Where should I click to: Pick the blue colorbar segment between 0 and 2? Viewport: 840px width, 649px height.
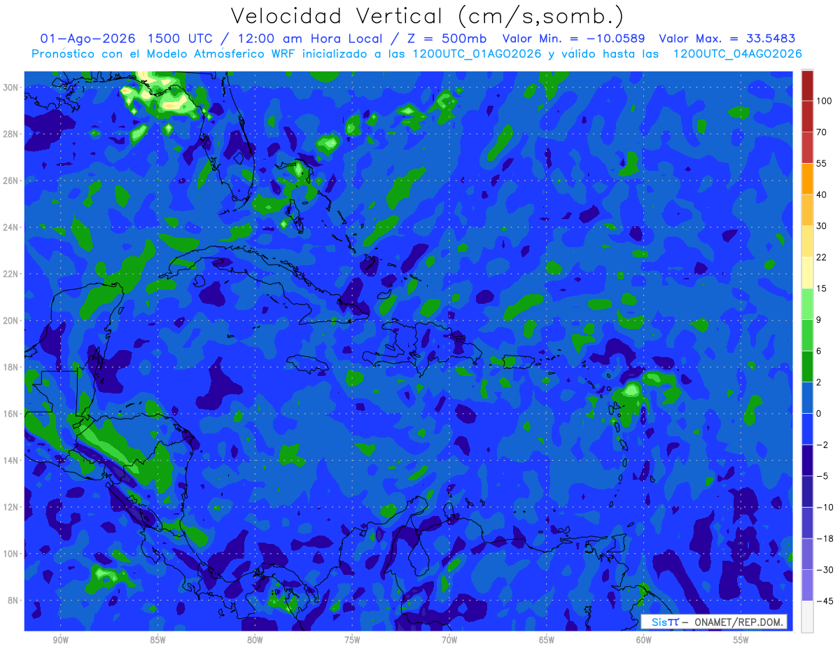(807, 398)
